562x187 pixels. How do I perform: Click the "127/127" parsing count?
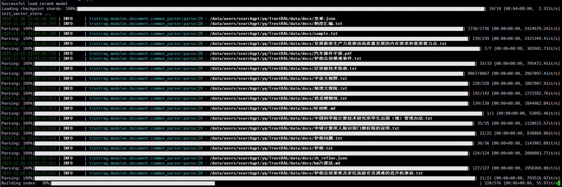point(481,168)
